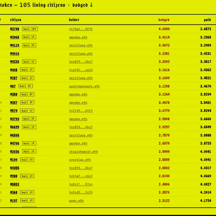Click the holder column header
Viewport: 216px width, 216px height.
point(74,20)
